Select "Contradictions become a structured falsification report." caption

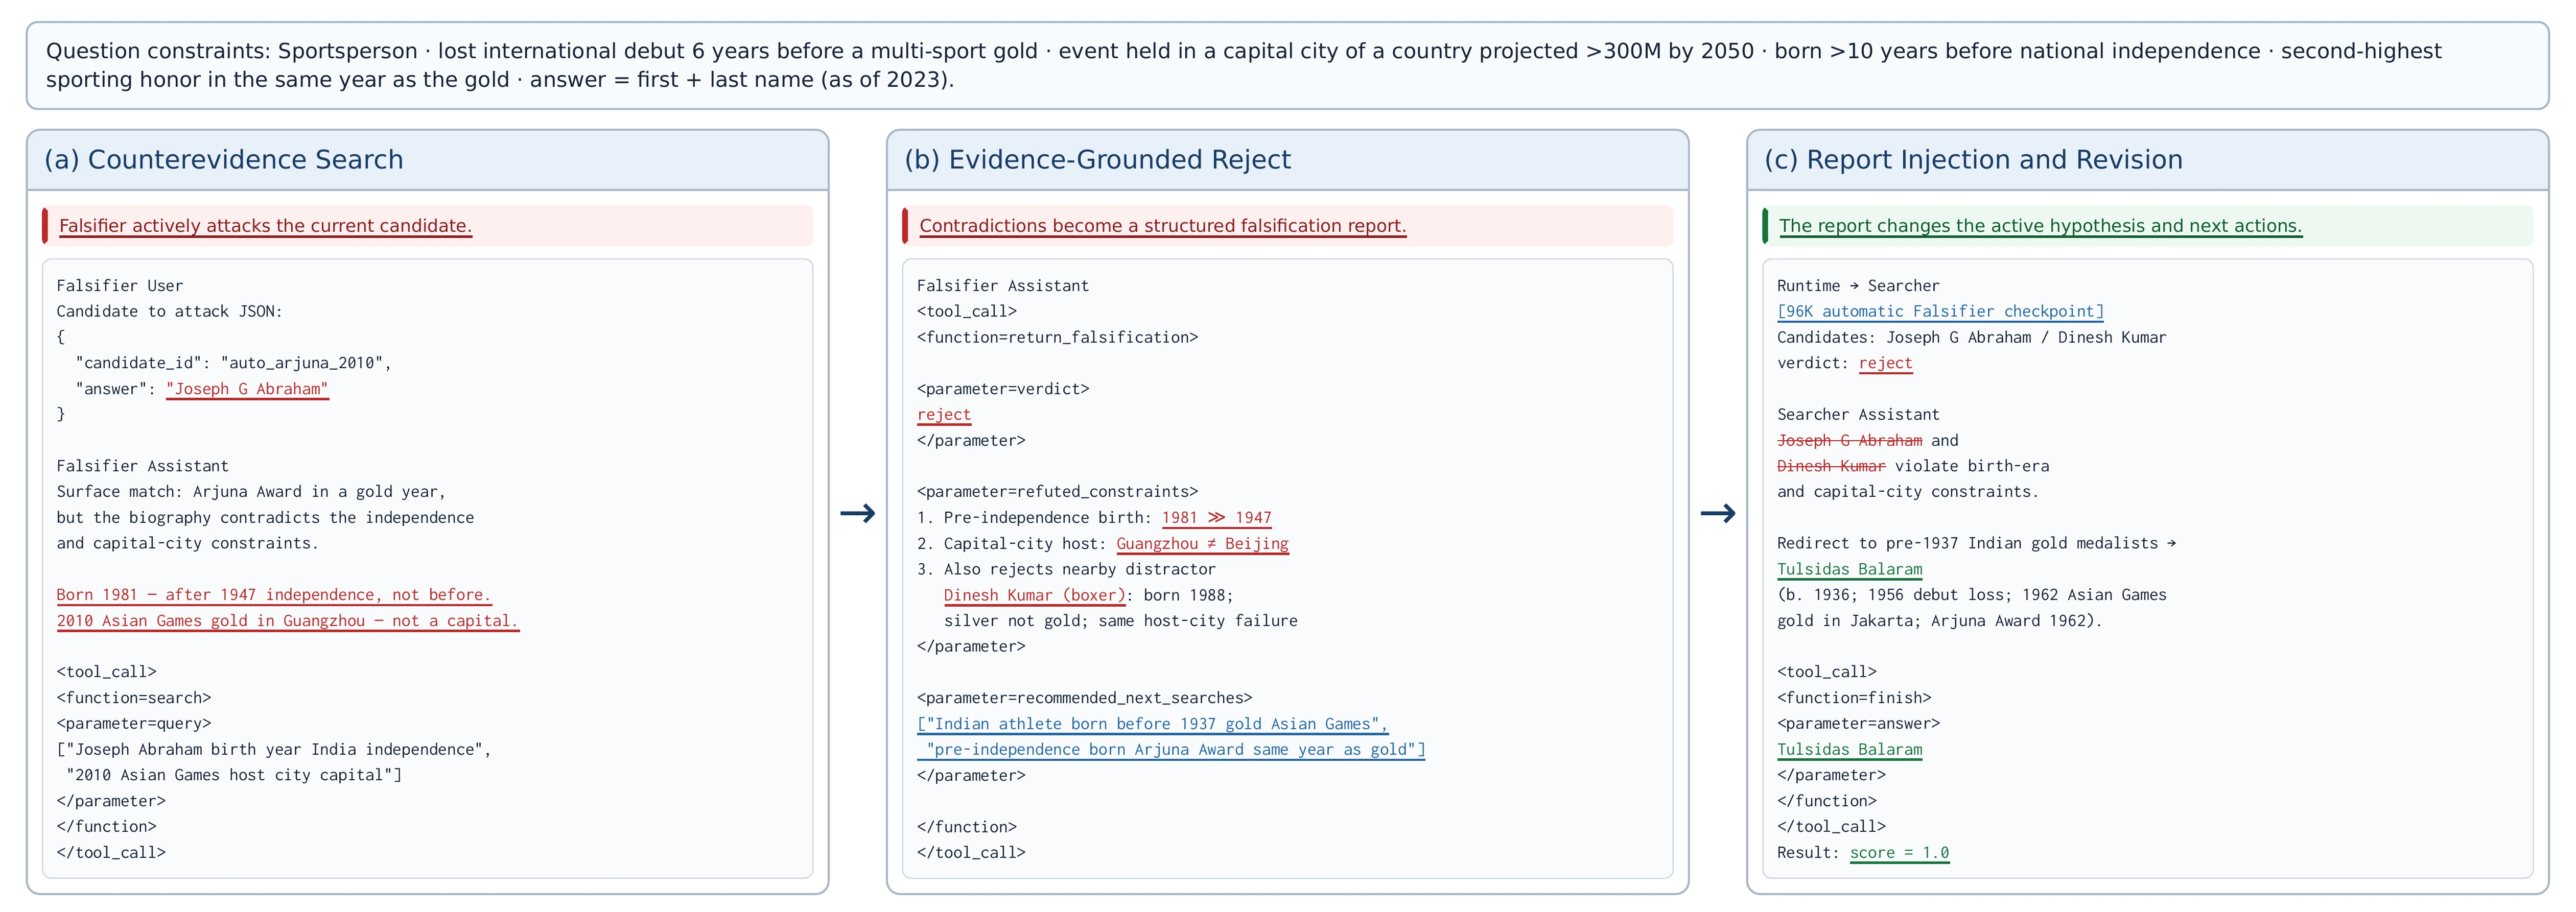(1162, 226)
